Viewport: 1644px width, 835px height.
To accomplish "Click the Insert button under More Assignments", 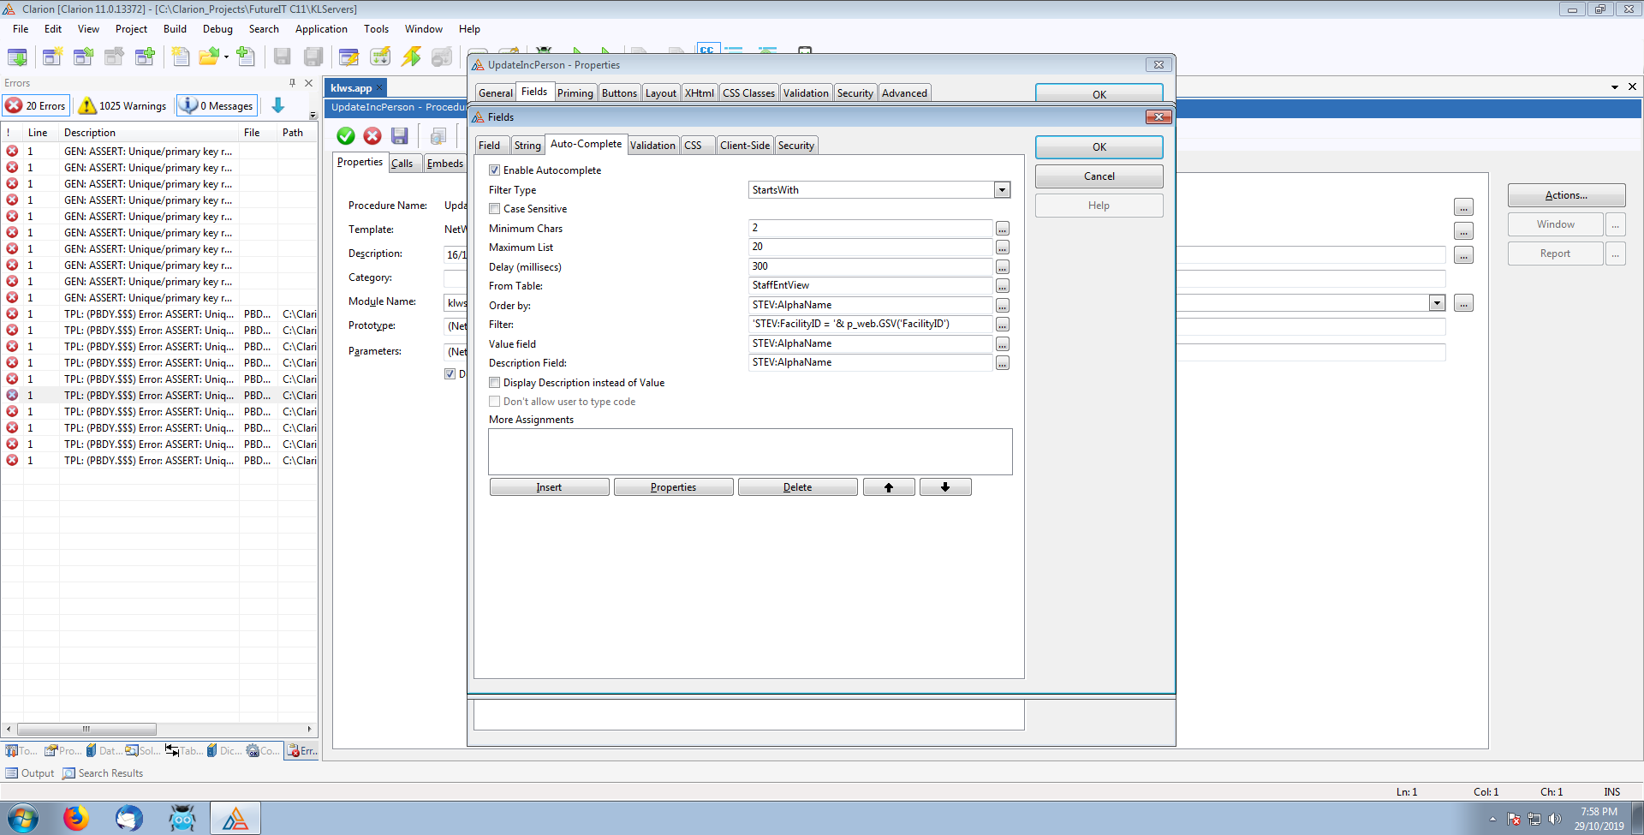I will tap(549, 487).
